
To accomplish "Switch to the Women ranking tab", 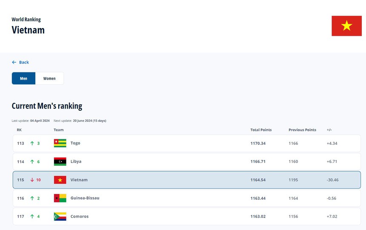I will tap(49, 78).
